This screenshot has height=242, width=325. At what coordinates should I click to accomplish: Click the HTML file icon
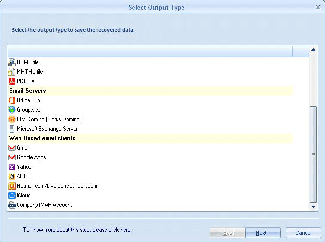[x=12, y=62]
